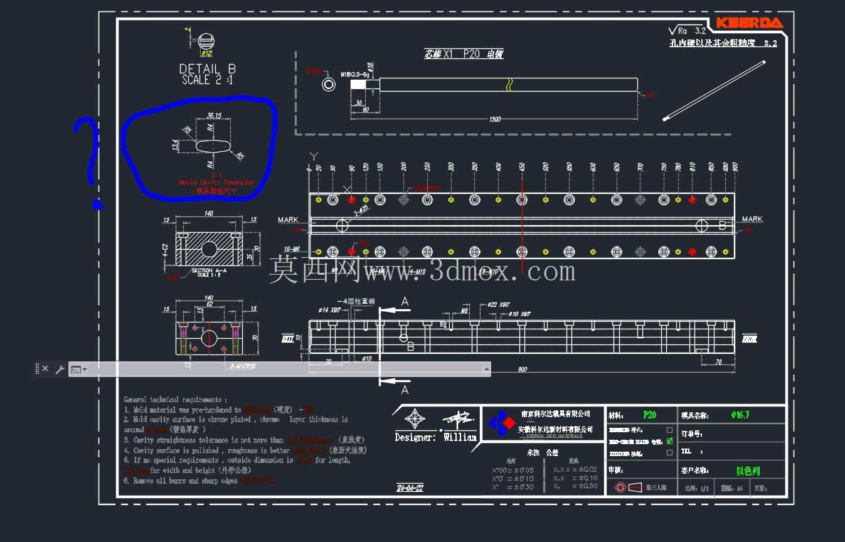Select General technical requirements heading
Screen dimensions: 845x542
176,400
